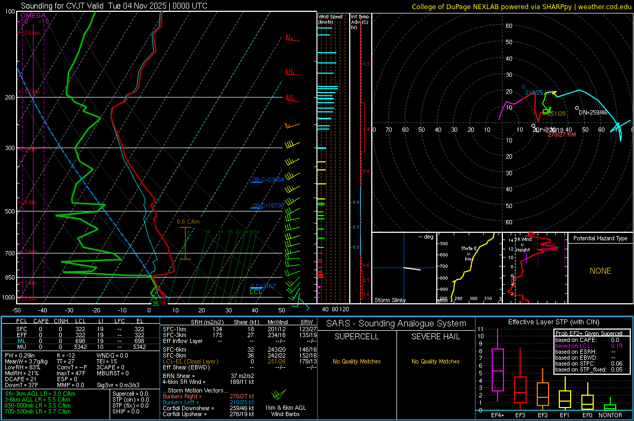The height and width of the screenshot is (421, 634).
Task: Click the -30 C=23684' level label
Action: click(267, 180)
